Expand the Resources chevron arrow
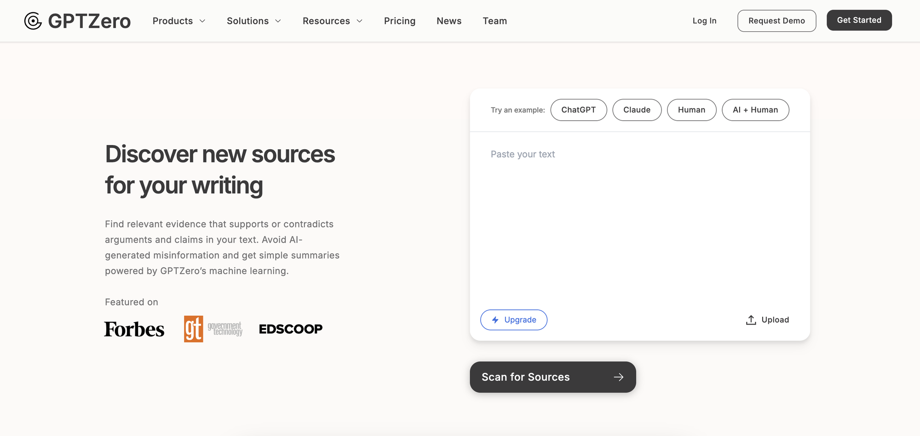This screenshot has width=920, height=436. point(360,21)
